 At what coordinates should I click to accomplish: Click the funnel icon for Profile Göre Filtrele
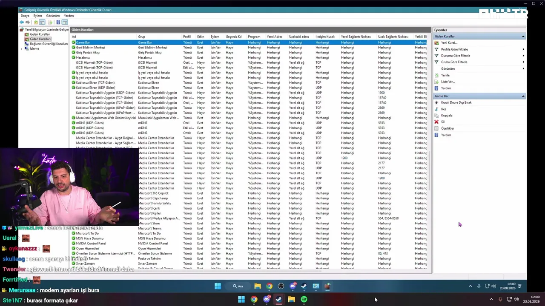click(x=436, y=49)
